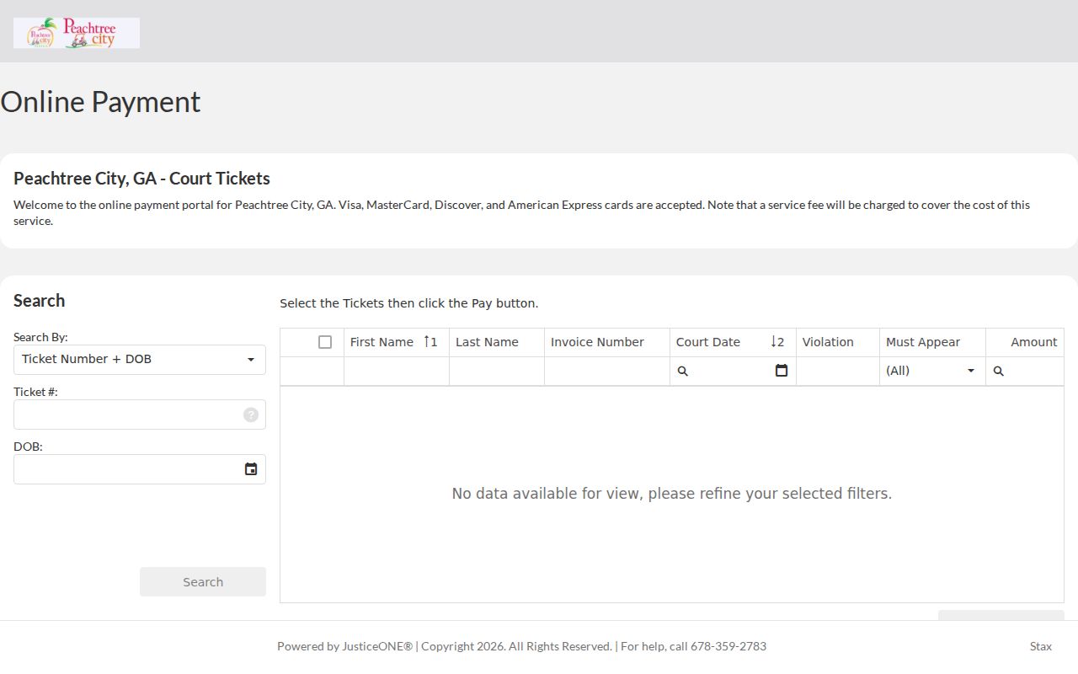Sort by Violation column header
This screenshot has height=674, width=1078.
[838, 342]
